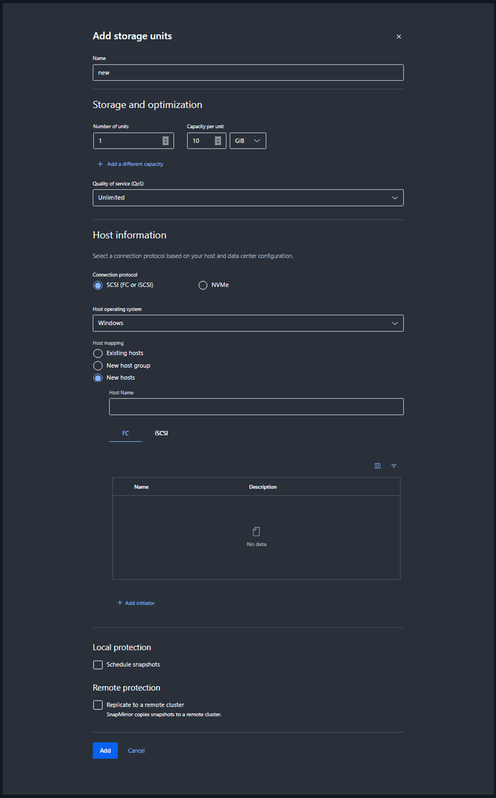Close the Add storage units dialog
Screen dimensions: 496x798
[x=399, y=37]
